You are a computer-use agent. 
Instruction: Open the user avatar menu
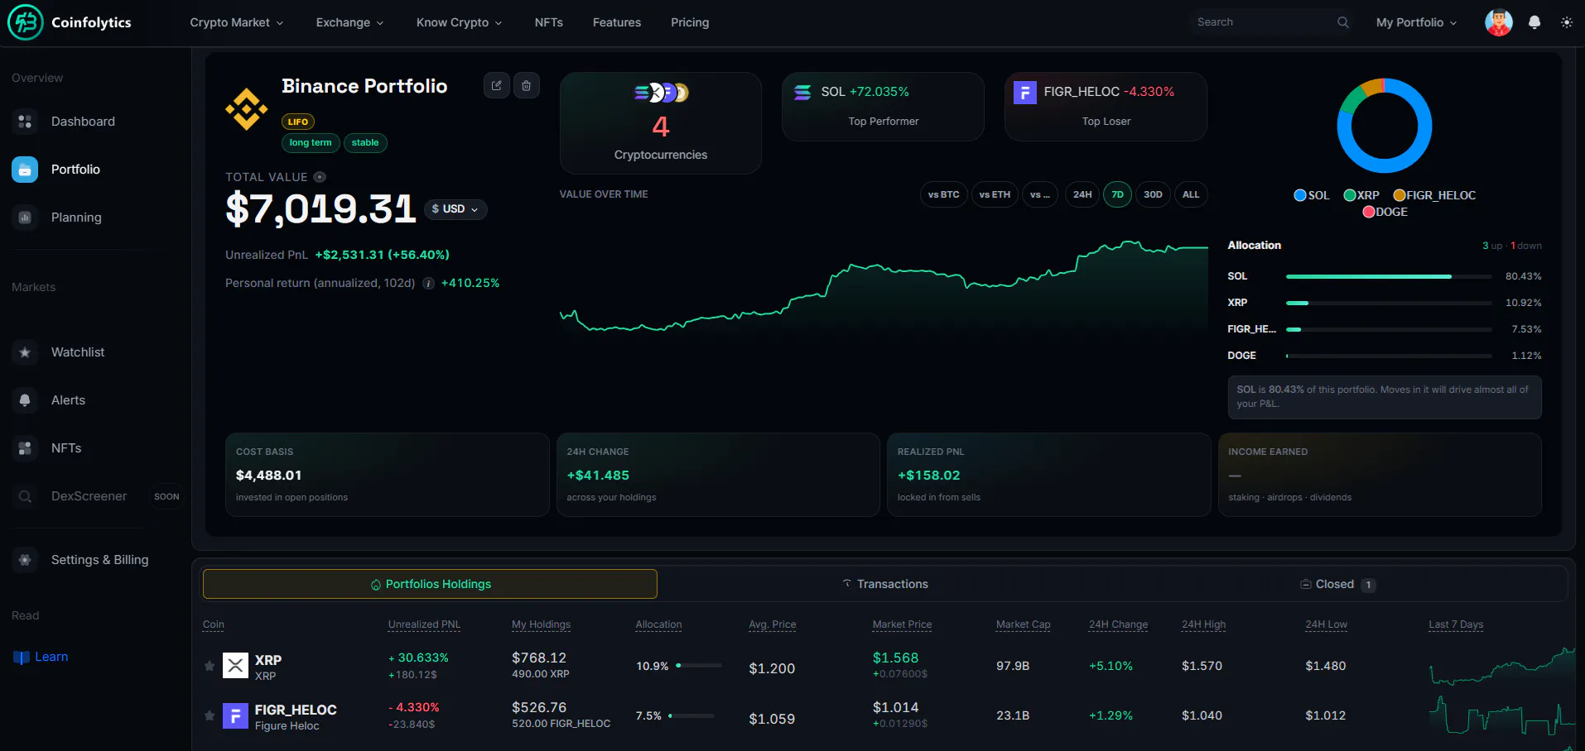pyautogui.click(x=1499, y=22)
